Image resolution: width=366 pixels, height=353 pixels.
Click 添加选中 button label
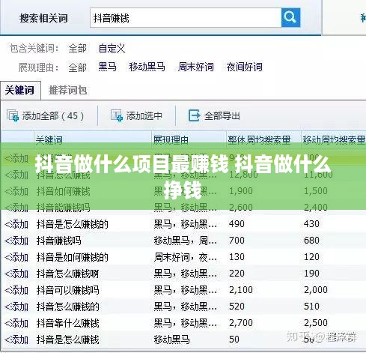144,116
